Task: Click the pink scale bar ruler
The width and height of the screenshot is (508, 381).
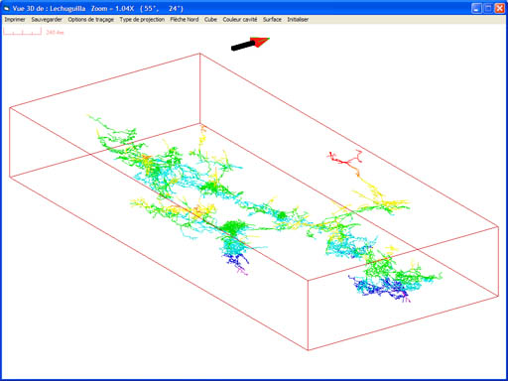Action: pyautogui.click(x=23, y=32)
